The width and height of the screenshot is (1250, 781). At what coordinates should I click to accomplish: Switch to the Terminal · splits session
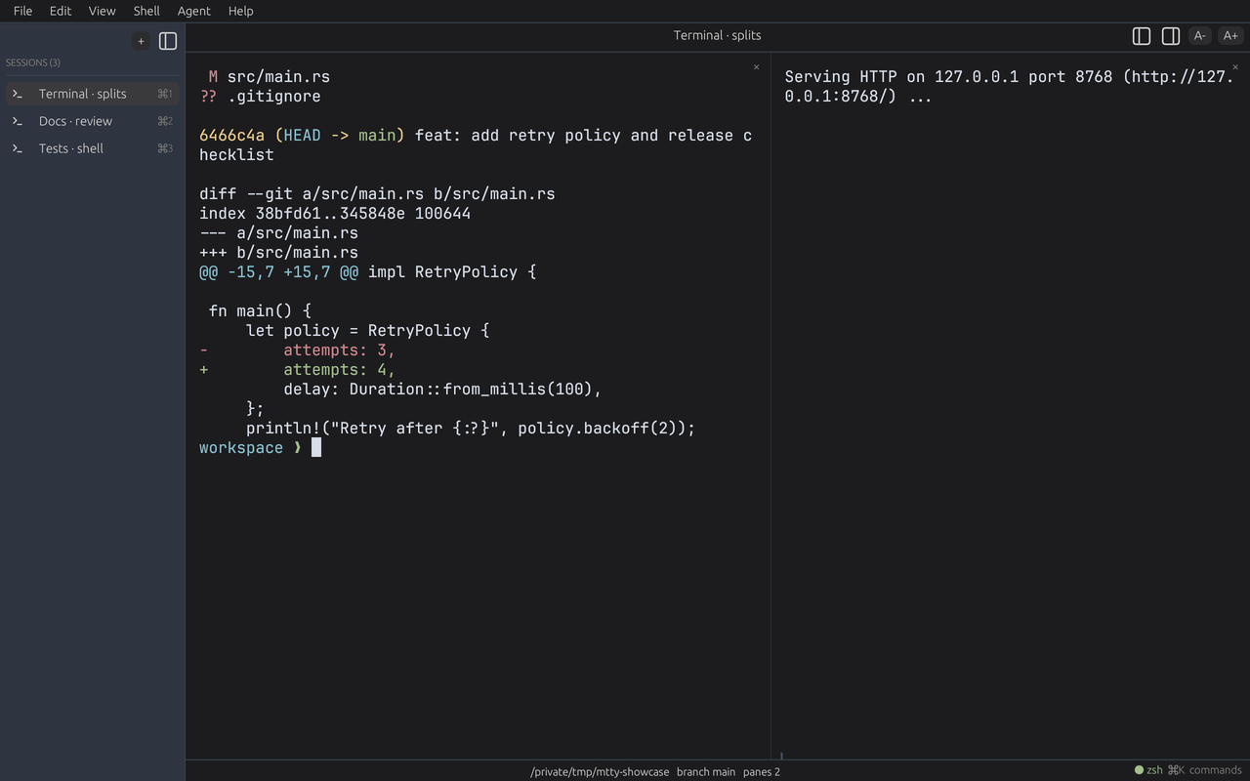coord(93,94)
